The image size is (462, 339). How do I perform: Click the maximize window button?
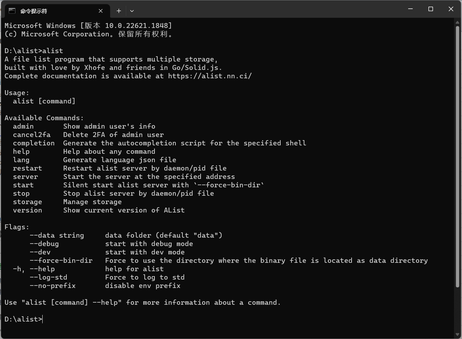(x=431, y=9)
